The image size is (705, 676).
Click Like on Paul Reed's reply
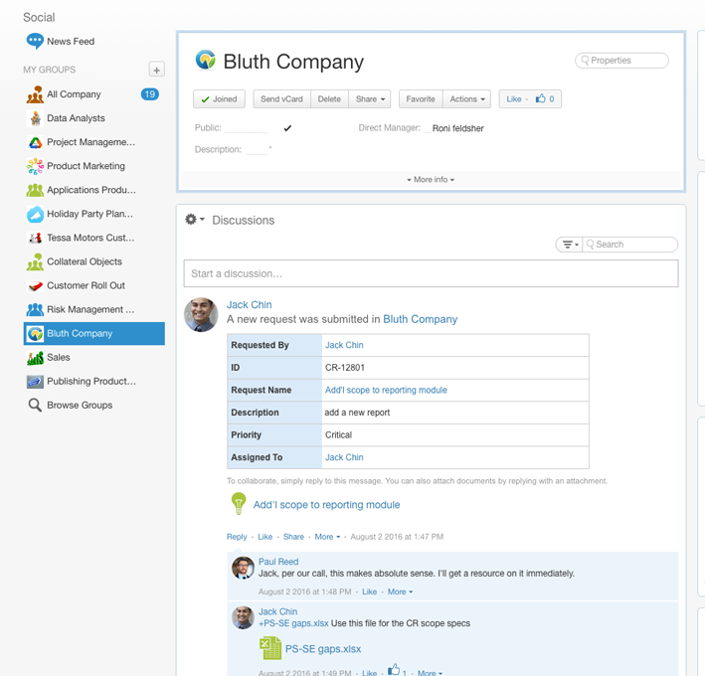coord(369,591)
